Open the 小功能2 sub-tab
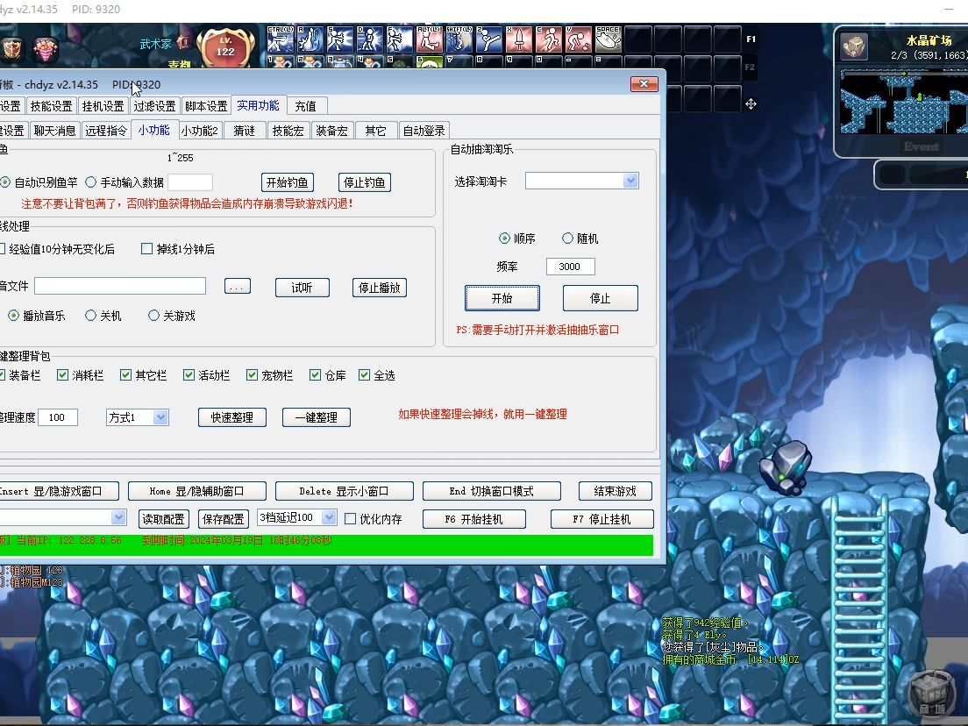Viewport: 968px width, 726px height. pyautogui.click(x=199, y=131)
